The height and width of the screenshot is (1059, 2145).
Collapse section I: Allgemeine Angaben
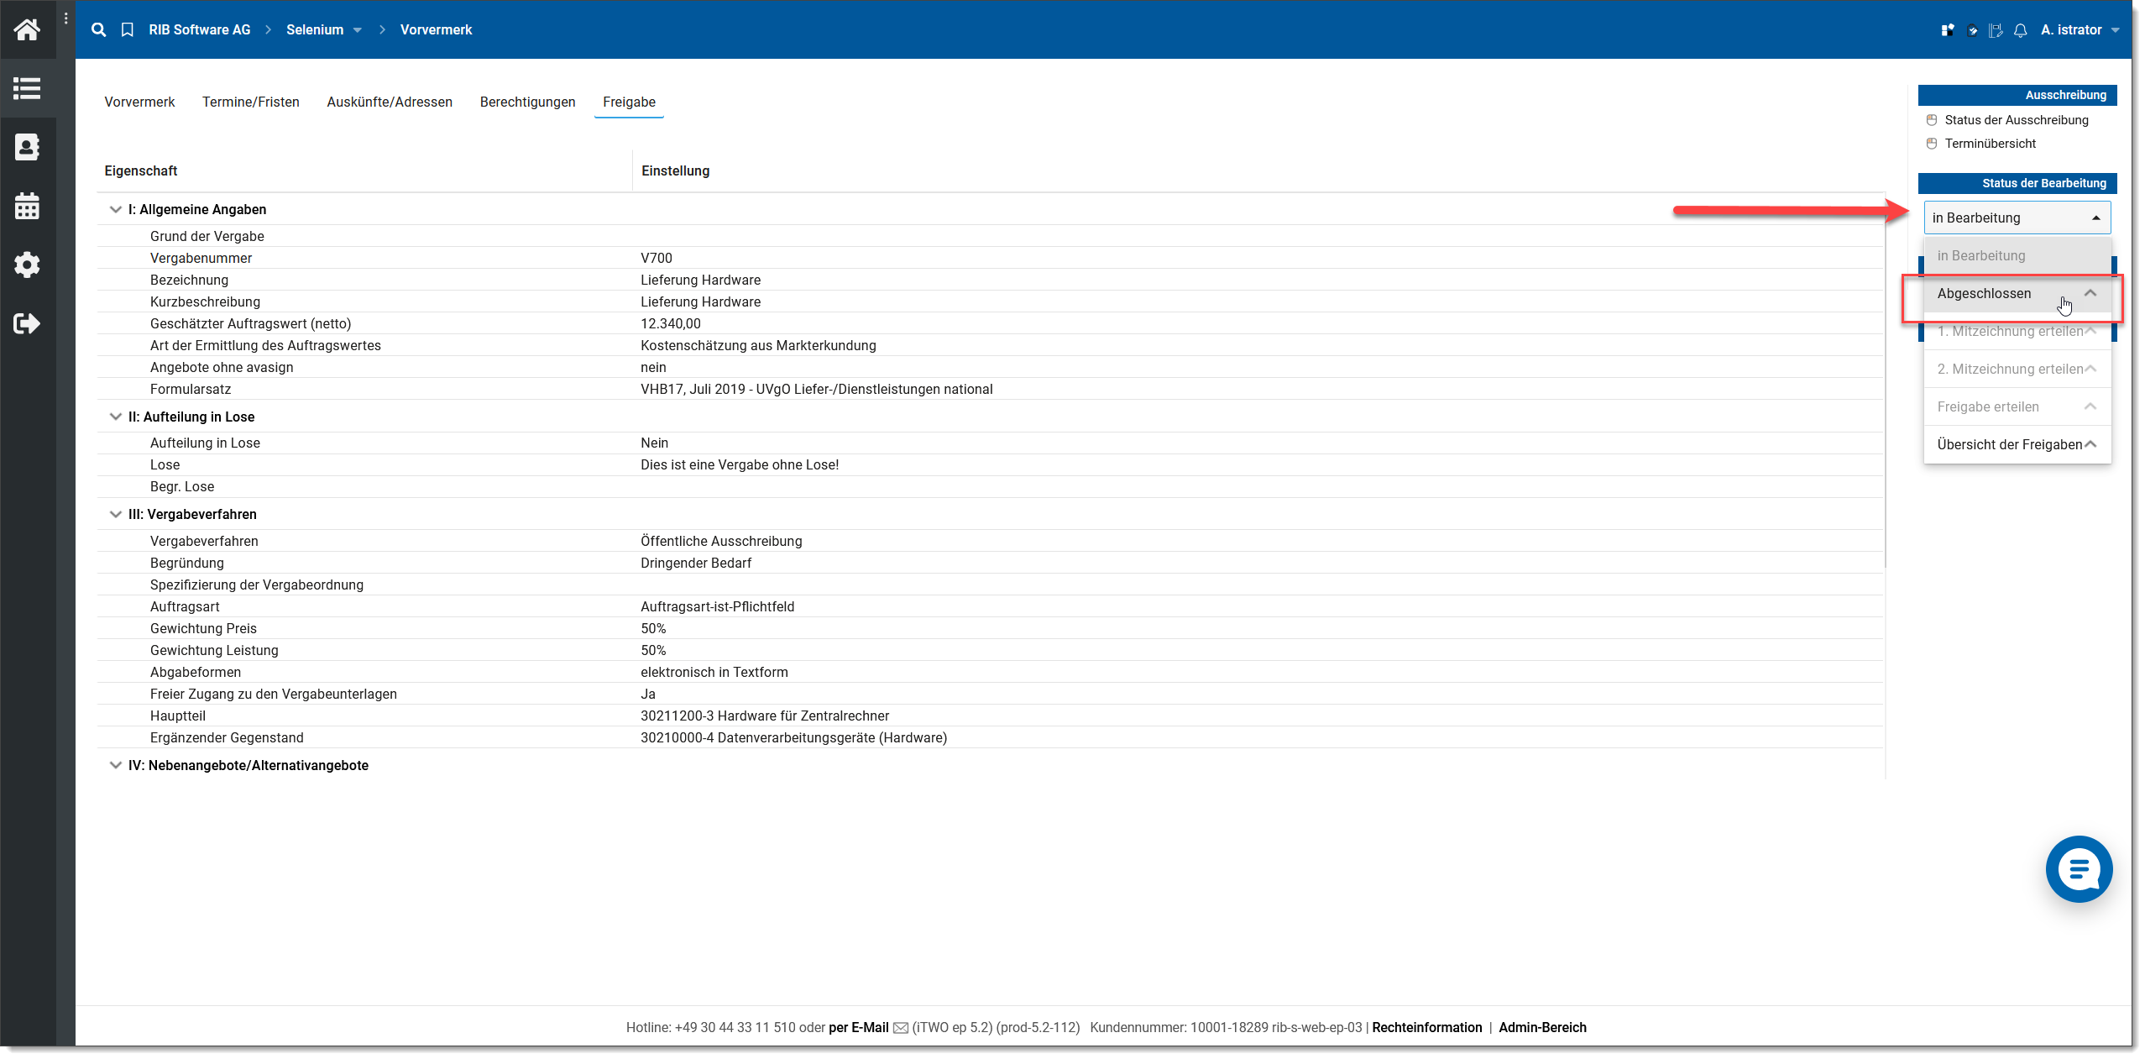116,209
